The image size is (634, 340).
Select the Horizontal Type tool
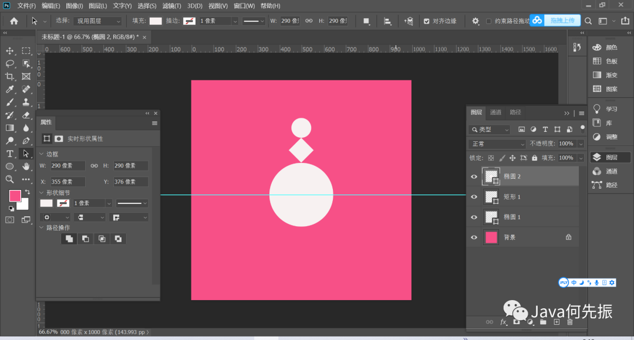point(10,154)
